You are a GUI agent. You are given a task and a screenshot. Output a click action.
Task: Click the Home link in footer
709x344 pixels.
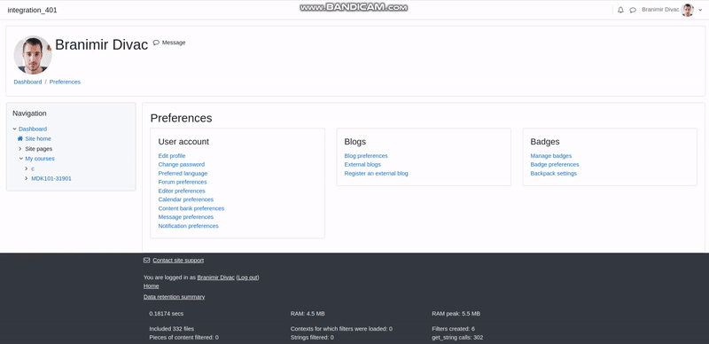tap(151, 286)
